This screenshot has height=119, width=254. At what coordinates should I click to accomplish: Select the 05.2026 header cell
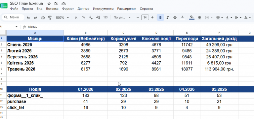(219, 89)
